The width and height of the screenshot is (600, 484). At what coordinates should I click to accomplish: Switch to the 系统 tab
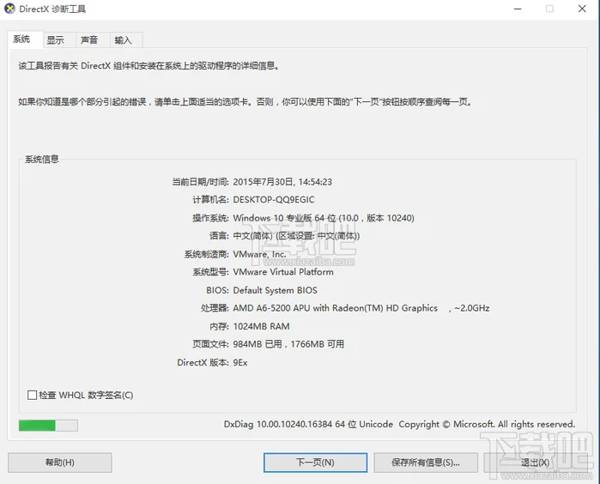25,39
